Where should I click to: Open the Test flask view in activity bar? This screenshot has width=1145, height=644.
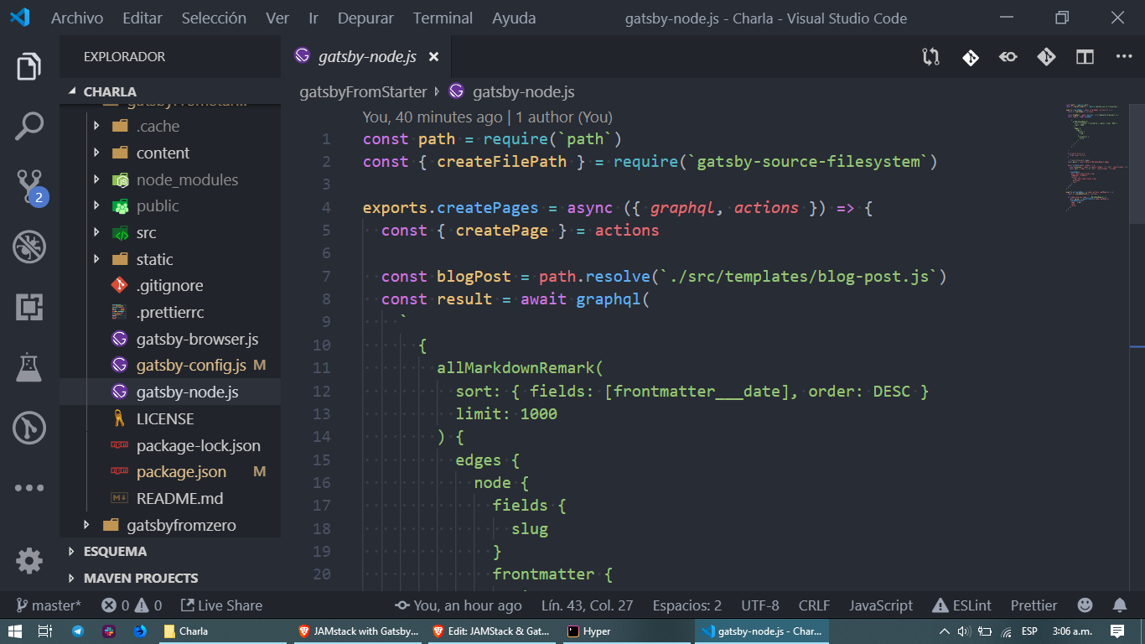point(29,367)
